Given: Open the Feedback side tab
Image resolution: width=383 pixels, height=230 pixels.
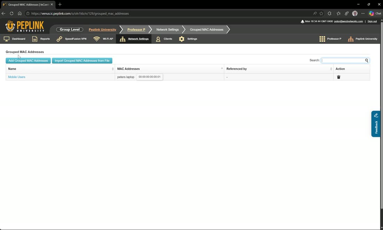Looking at the screenshot, I should (x=376, y=124).
